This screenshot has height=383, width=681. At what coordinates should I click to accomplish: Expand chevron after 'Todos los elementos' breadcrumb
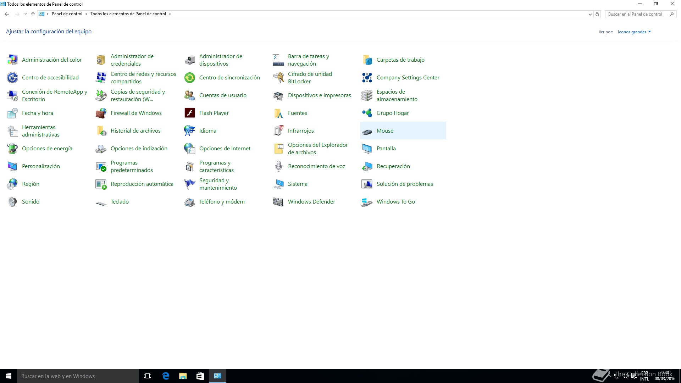[170, 14]
